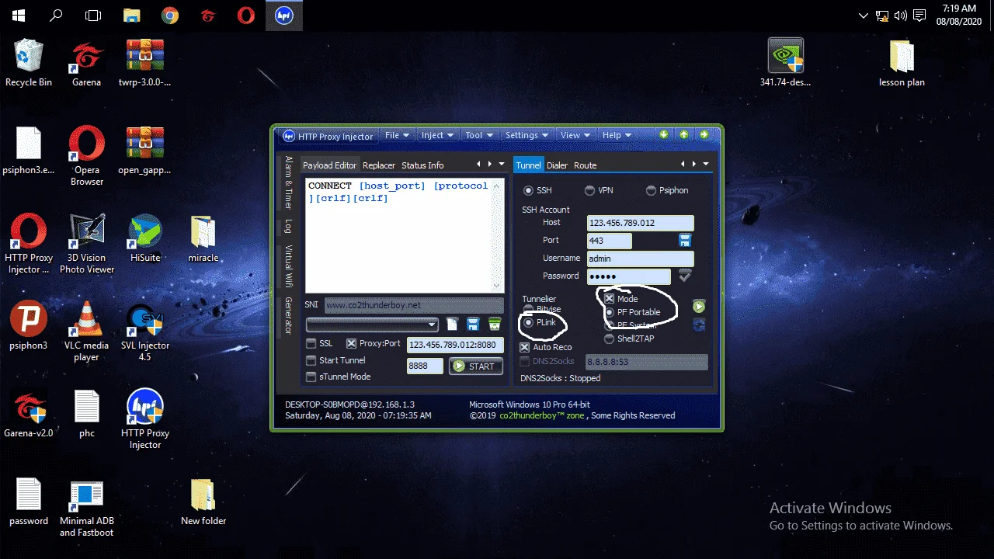The width and height of the screenshot is (994, 559).
Task: Open the Garena-v2.0 desktop icon
Action: (x=29, y=415)
